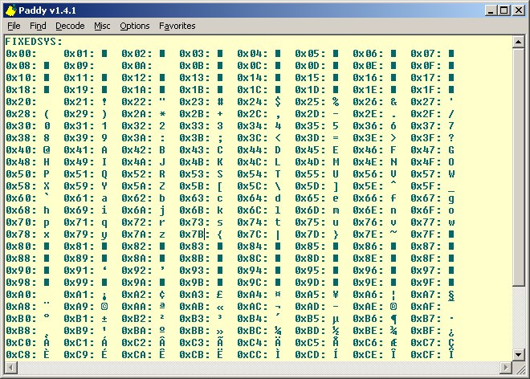The image size is (530, 379).
Task: Click the 0x80: label
Action: tap(21, 247)
